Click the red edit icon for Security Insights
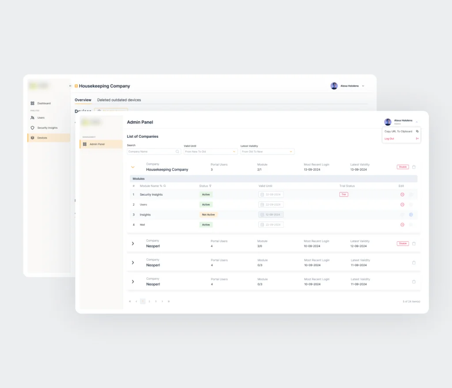This screenshot has width=452, height=388. [402, 195]
